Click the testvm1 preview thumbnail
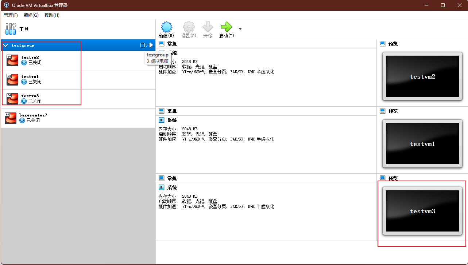This screenshot has width=468, height=265. click(422, 144)
